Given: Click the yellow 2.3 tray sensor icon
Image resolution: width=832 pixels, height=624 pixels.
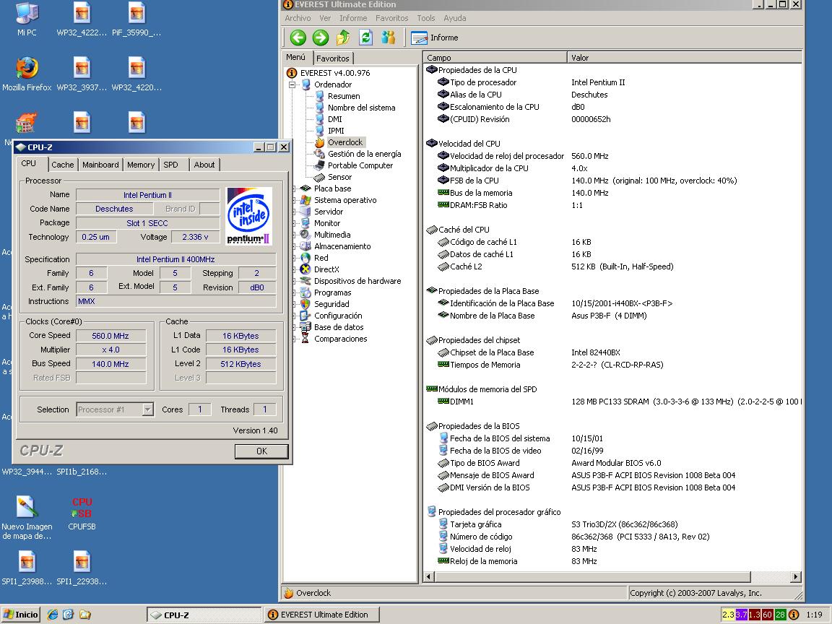Looking at the screenshot, I should [x=728, y=615].
